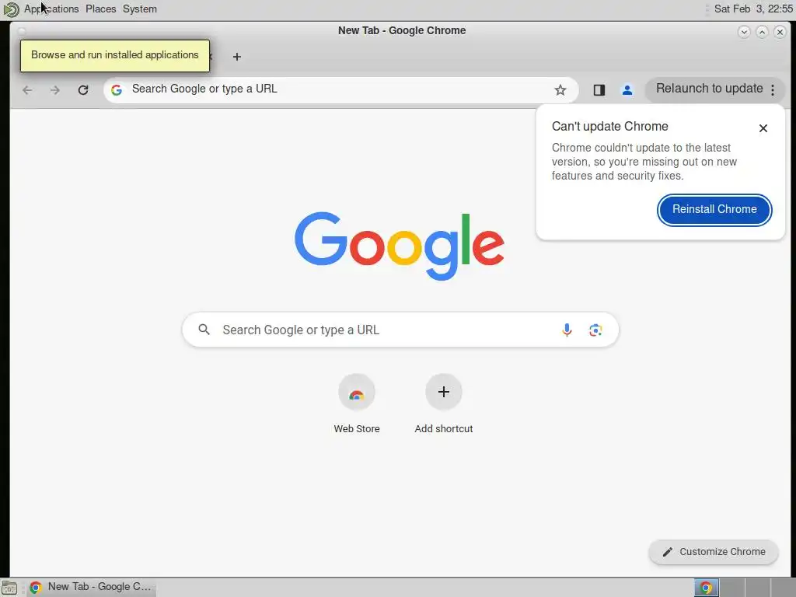This screenshot has width=796, height=597.
Task: Click the Reinstall Chrome button
Action: [714, 210]
